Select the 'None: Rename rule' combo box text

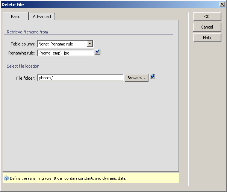62,44
